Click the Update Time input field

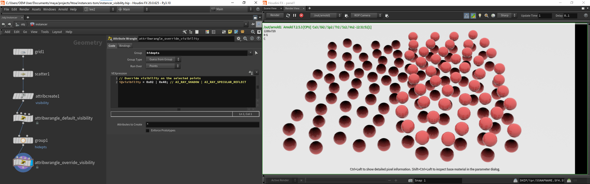tap(545, 16)
